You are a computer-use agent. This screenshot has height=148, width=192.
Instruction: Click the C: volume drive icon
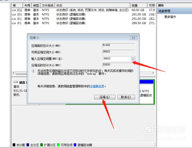tap(14, 10)
